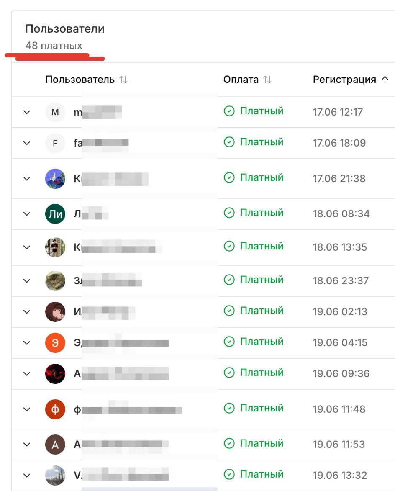Screen dimensions: 395x491
Task: Toggle the Регистрация ascending sort arrow
Action: tap(385, 80)
